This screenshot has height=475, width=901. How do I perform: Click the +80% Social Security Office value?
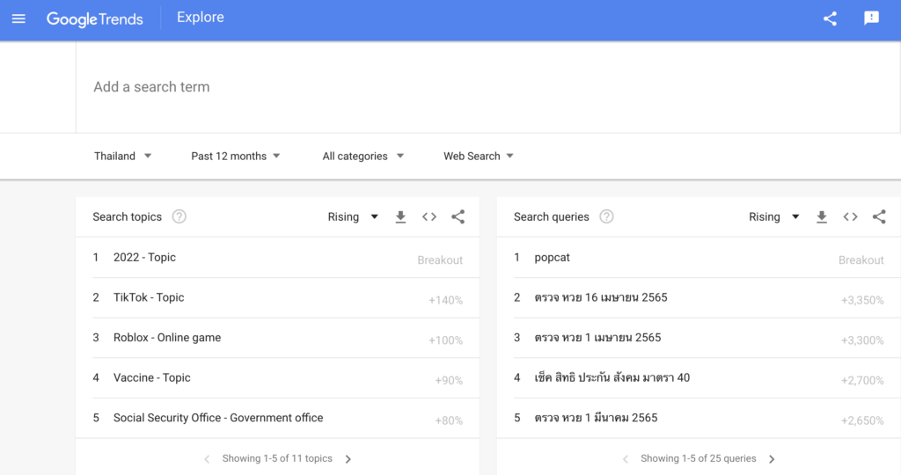(x=449, y=421)
